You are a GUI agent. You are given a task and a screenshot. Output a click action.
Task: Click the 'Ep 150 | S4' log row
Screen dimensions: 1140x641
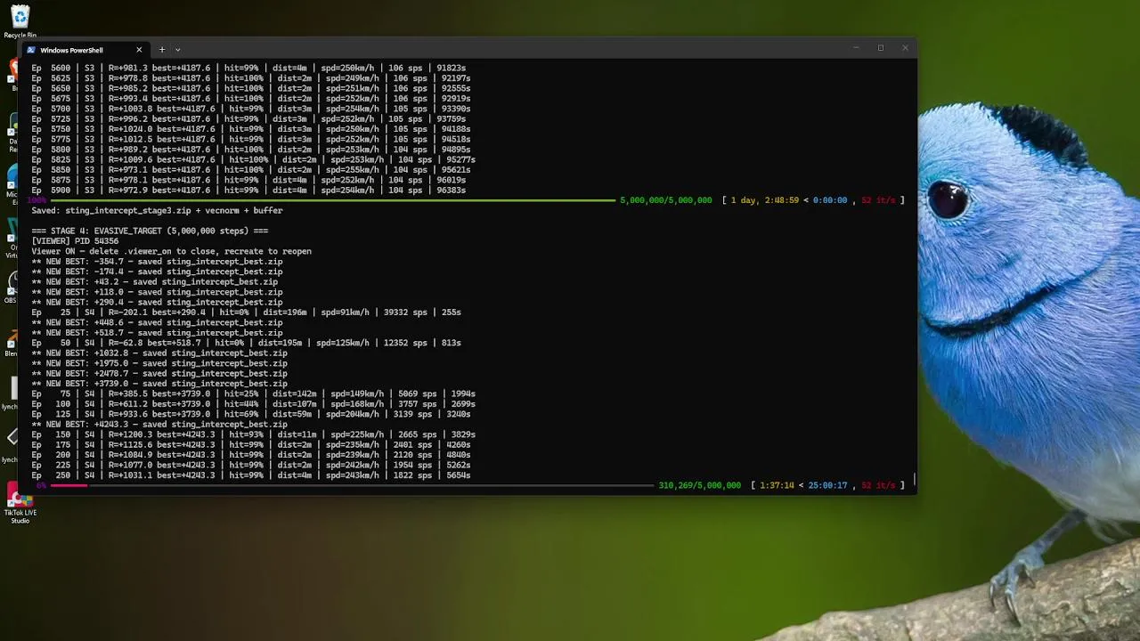pos(253,434)
